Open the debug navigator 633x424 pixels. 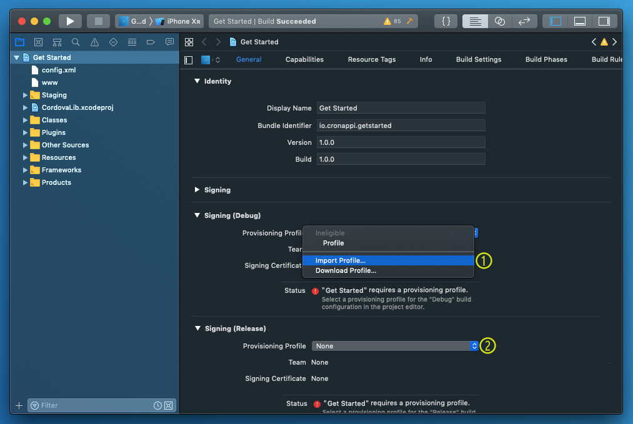(132, 42)
